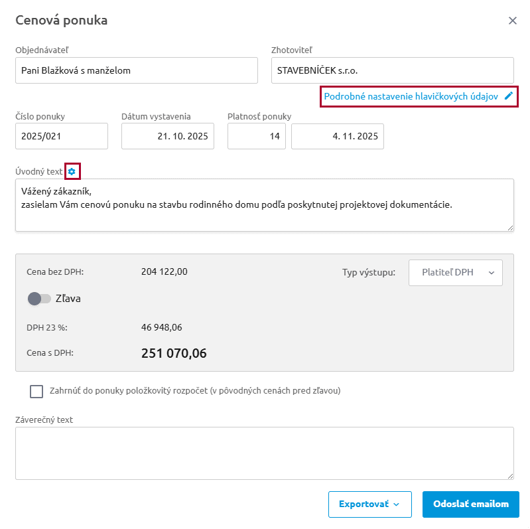Open the Typ výstupu dropdown
Screen dimensions: 530x529
(455, 272)
